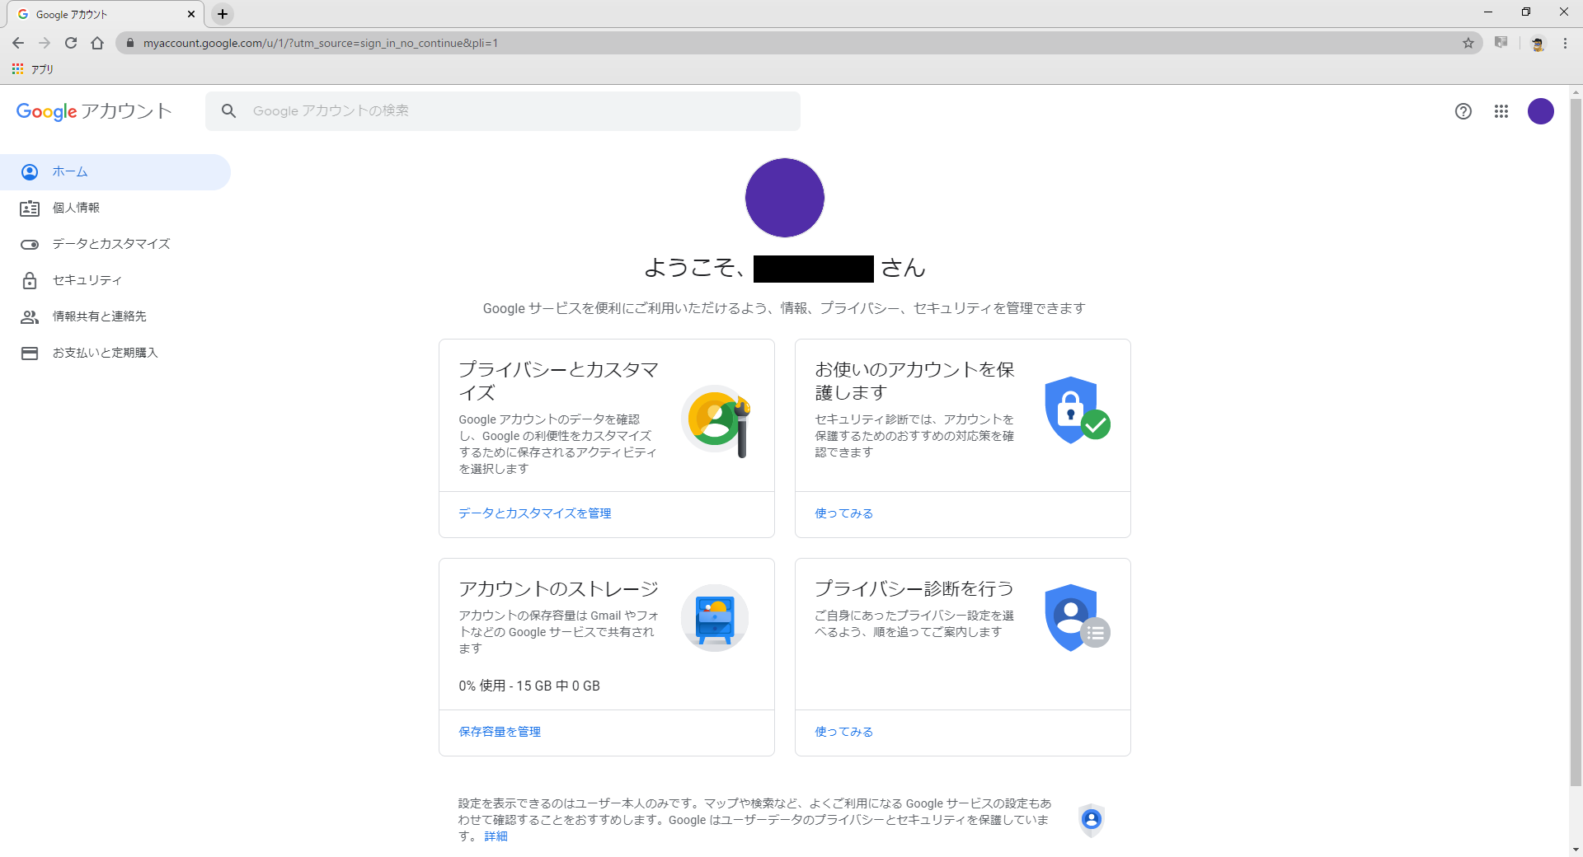
Task: Click the small shield icon beside footer text
Action: click(x=1092, y=820)
